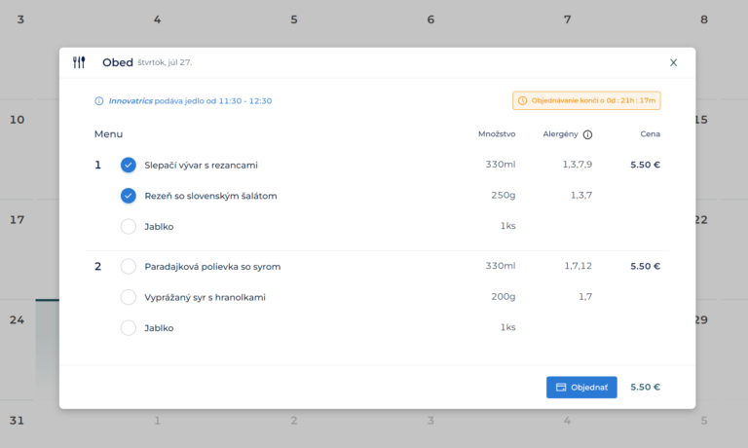Uncheck Rezeň so slovenským šalátom

(x=129, y=196)
